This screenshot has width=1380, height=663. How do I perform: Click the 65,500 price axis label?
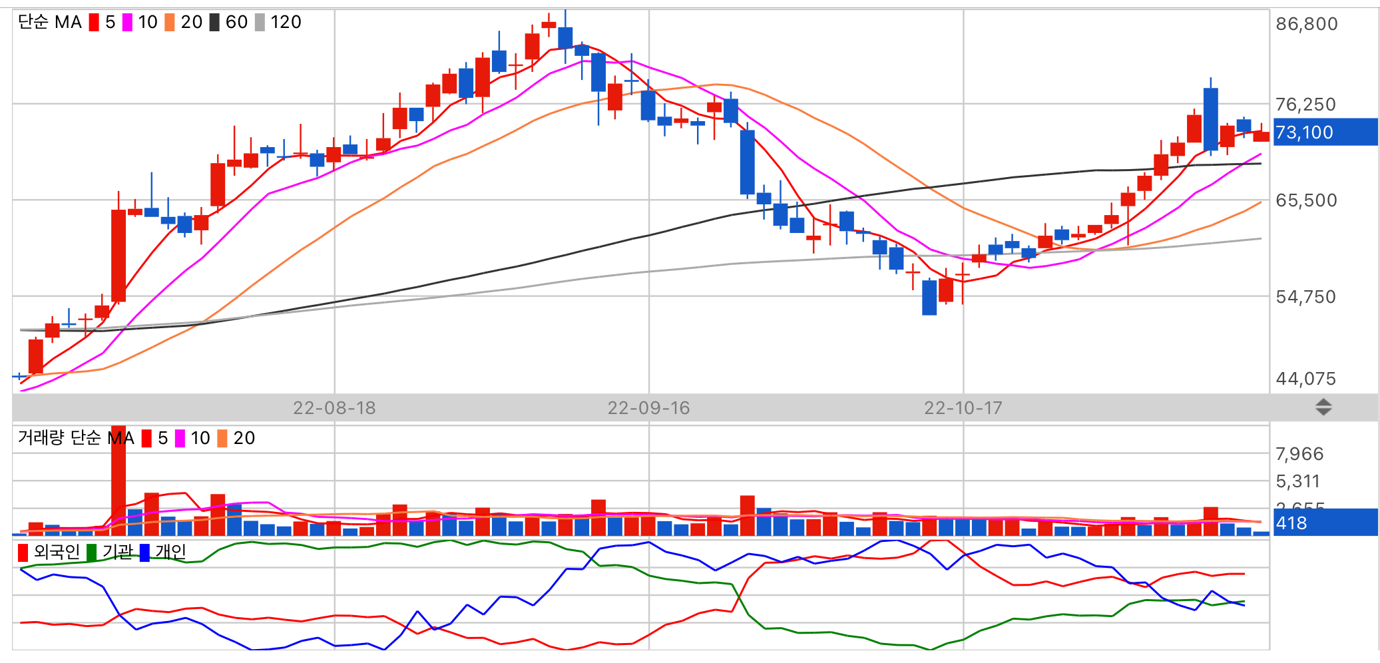(x=1306, y=200)
